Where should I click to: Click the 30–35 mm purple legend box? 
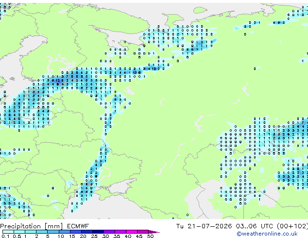109,232
